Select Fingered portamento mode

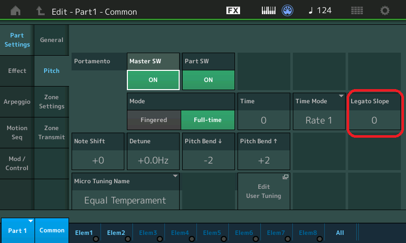153,120
